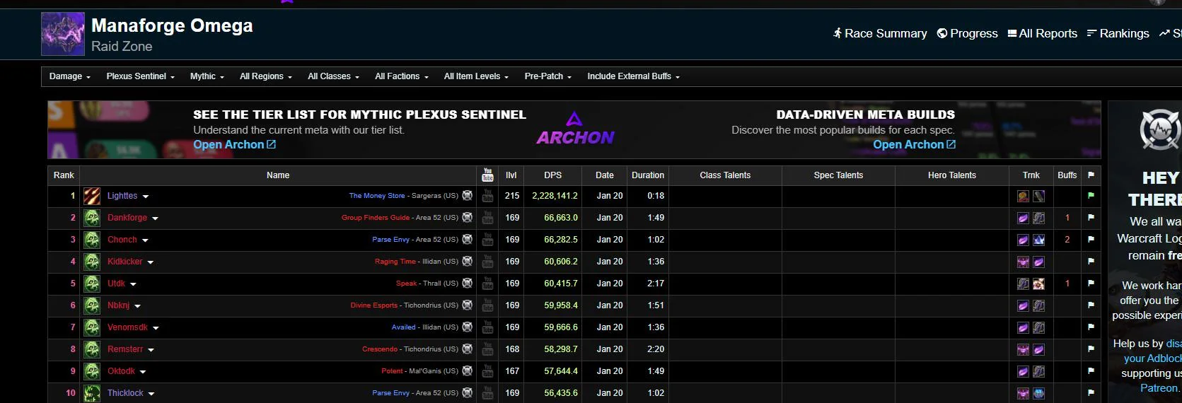Open the All Classes dropdown
Screen dimensions: 1182x403
[334, 76]
